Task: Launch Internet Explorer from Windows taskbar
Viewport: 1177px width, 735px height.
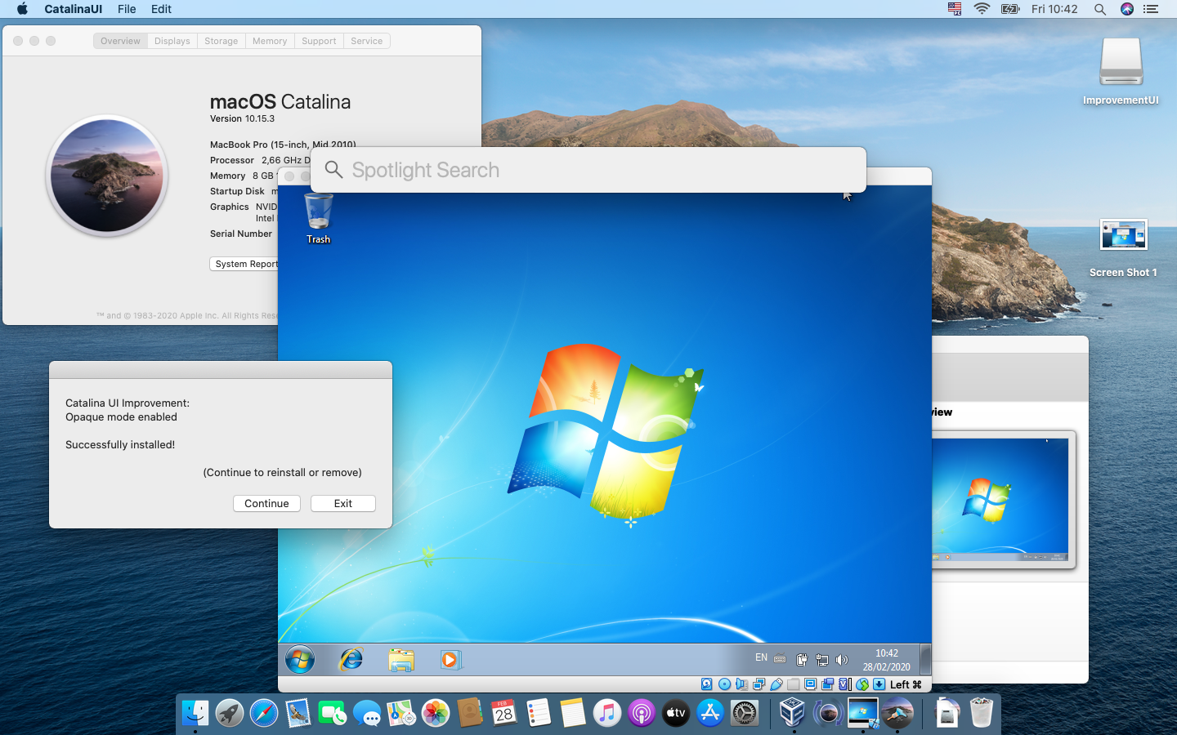Action: pyautogui.click(x=351, y=659)
